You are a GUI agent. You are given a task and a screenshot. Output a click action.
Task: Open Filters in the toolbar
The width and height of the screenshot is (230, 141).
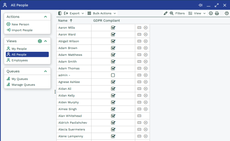click(x=177, y=13)
